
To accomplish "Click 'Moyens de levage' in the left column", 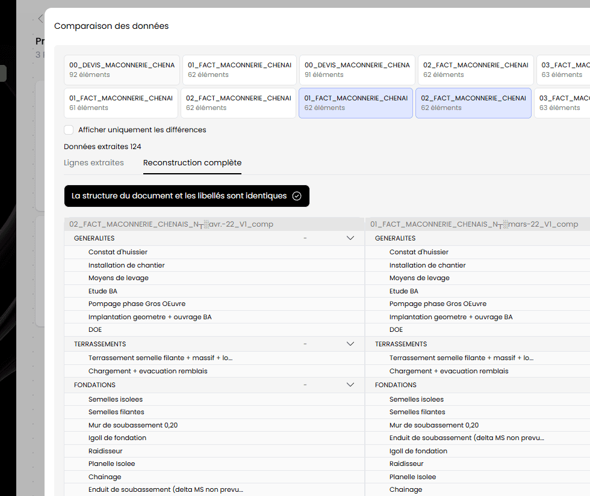I will pos(119,278).
